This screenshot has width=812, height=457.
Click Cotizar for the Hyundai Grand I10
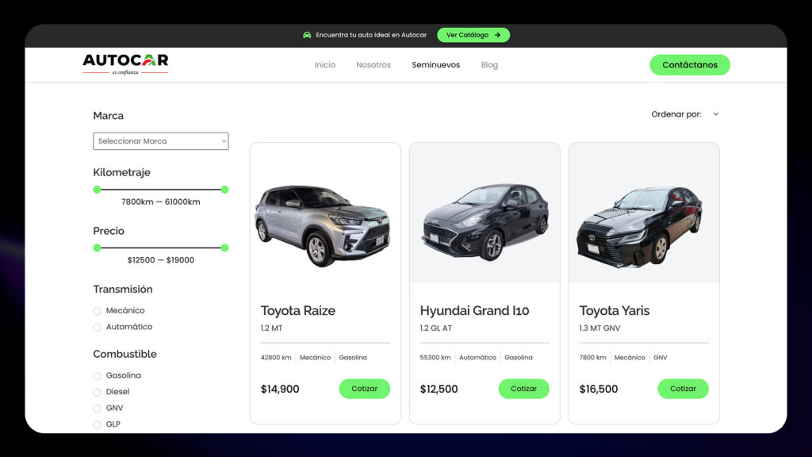pos(523,389)
